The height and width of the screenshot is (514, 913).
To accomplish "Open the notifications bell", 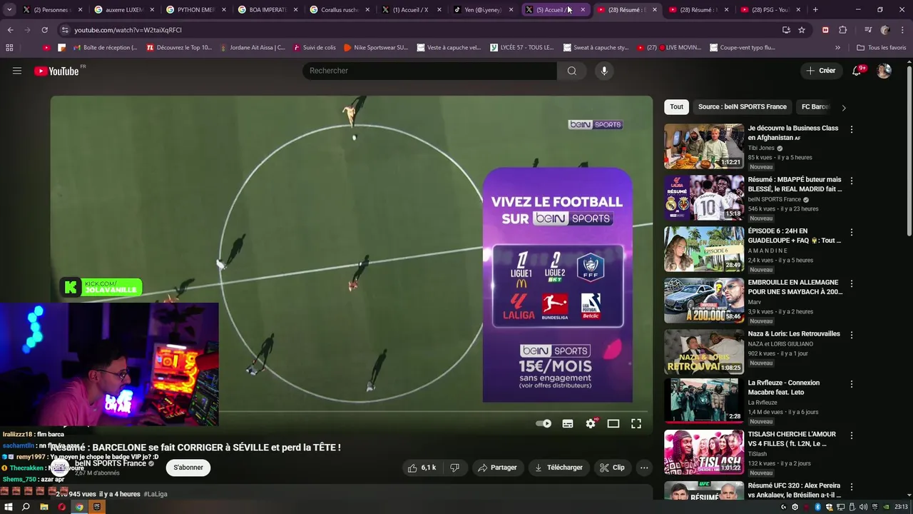I will coord(857,71).
